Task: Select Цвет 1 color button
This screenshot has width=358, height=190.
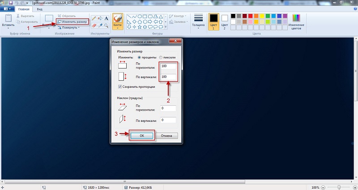Action: (213, 22)
